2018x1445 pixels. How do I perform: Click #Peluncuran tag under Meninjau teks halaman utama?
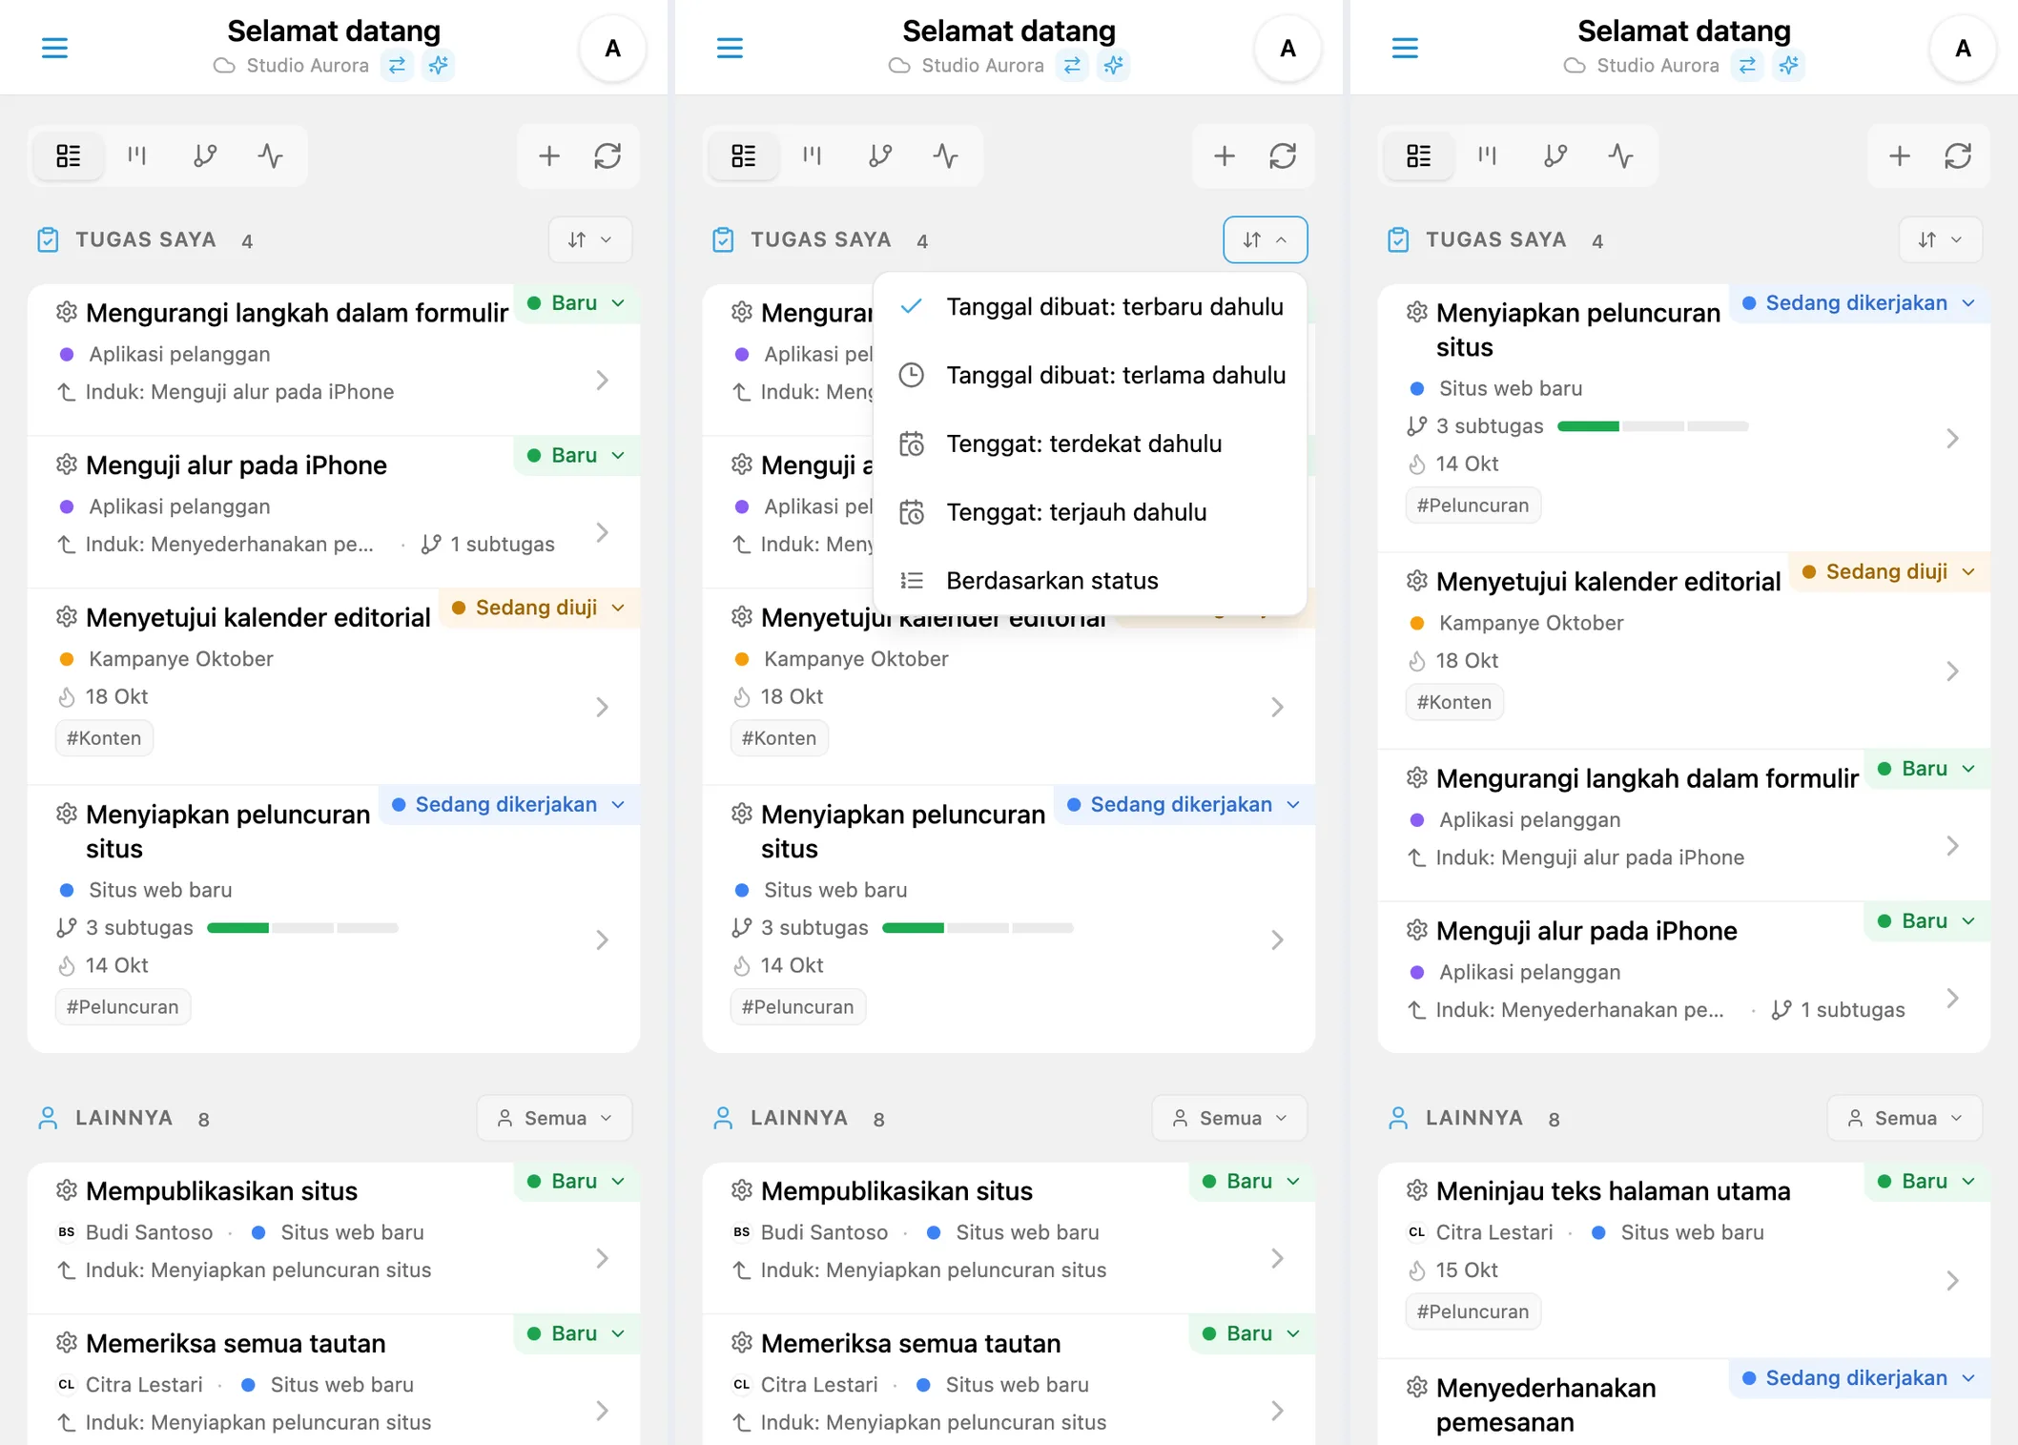[x=1473, y=1311]
